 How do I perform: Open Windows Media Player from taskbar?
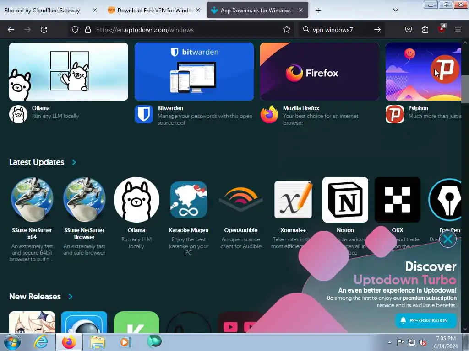pos(125,342)
